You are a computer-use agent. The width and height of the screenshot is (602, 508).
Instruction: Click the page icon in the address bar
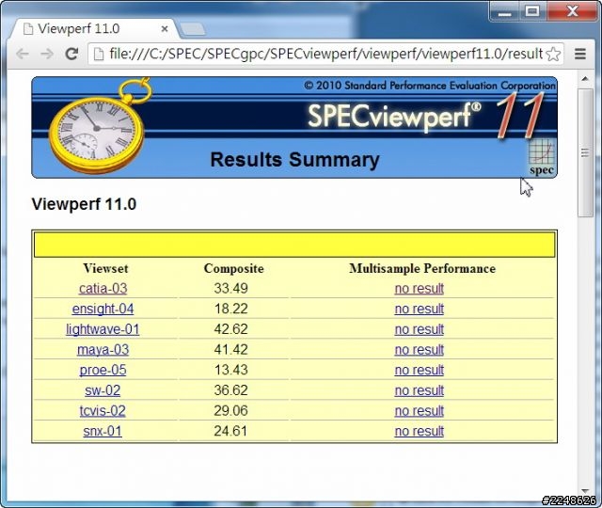(99, 55)
